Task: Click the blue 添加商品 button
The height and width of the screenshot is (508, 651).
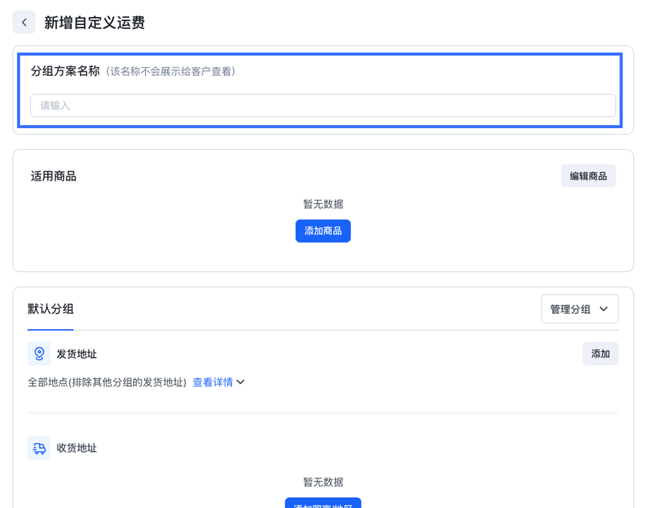Action: click(323, 231)
